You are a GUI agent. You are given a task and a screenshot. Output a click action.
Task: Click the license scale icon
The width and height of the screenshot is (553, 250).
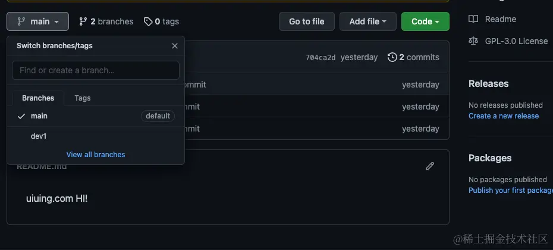(x=473, y=41)
